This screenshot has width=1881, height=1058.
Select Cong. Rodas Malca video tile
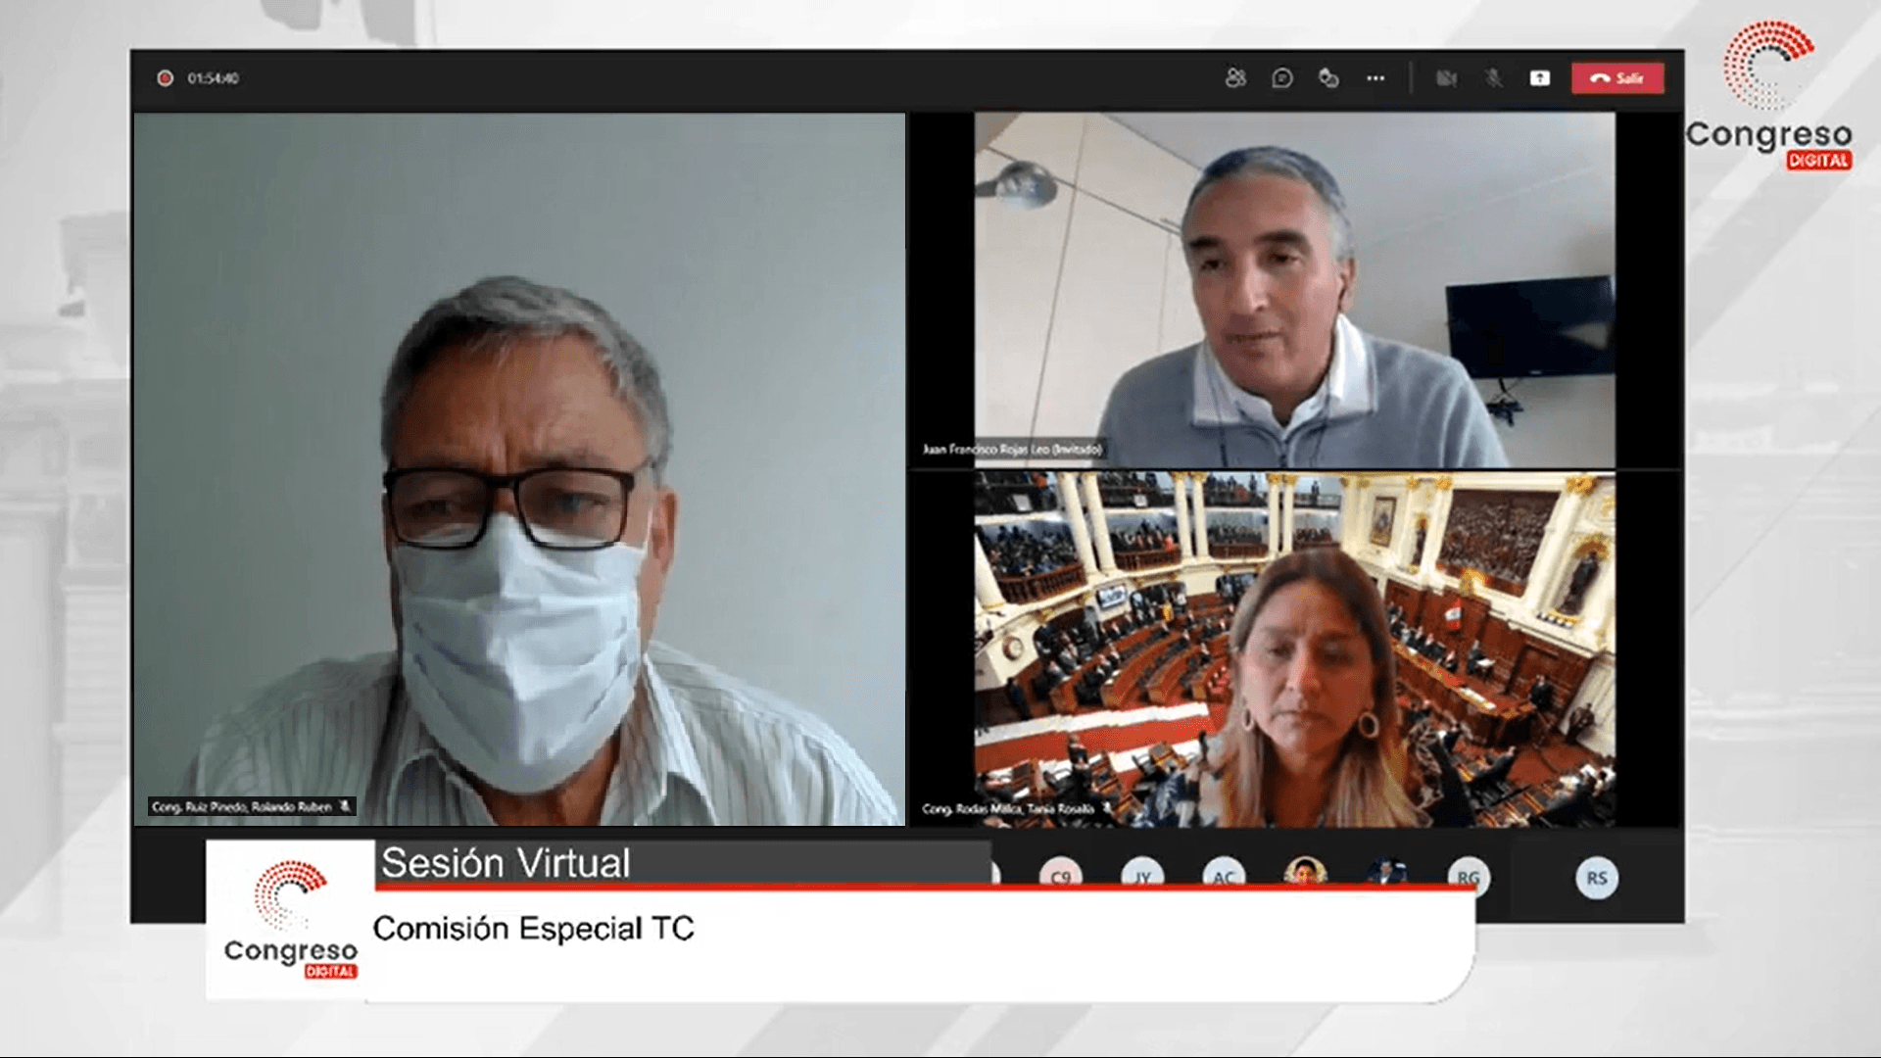(1293, 649)
